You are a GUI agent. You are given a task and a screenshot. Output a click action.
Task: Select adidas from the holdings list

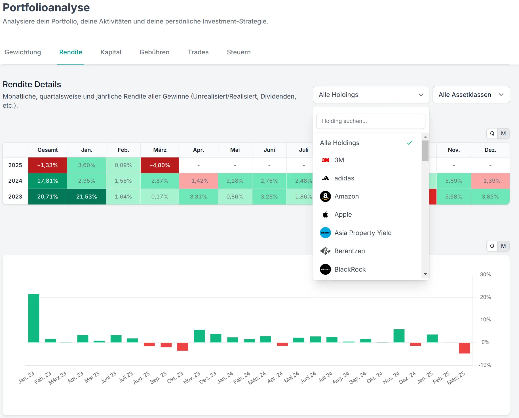(367, 178)
